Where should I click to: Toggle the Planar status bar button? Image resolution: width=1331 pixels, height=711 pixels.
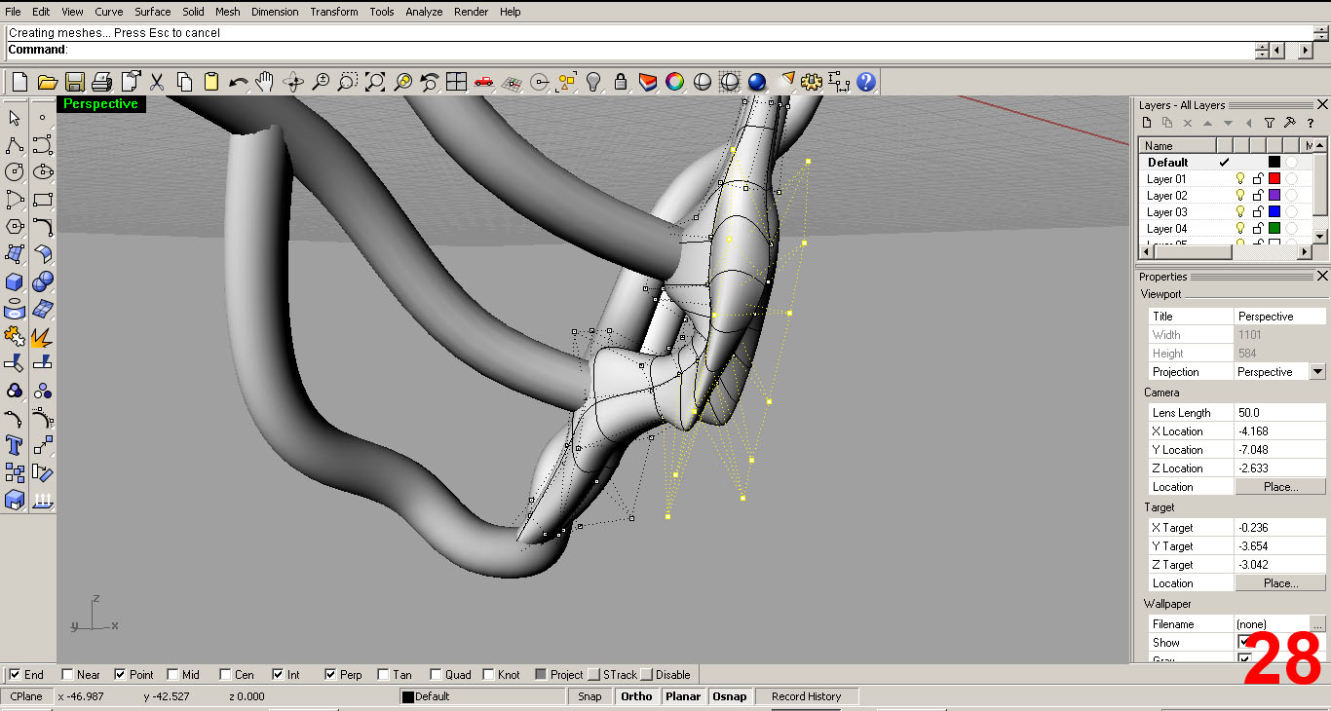click(x=683, y=696)
